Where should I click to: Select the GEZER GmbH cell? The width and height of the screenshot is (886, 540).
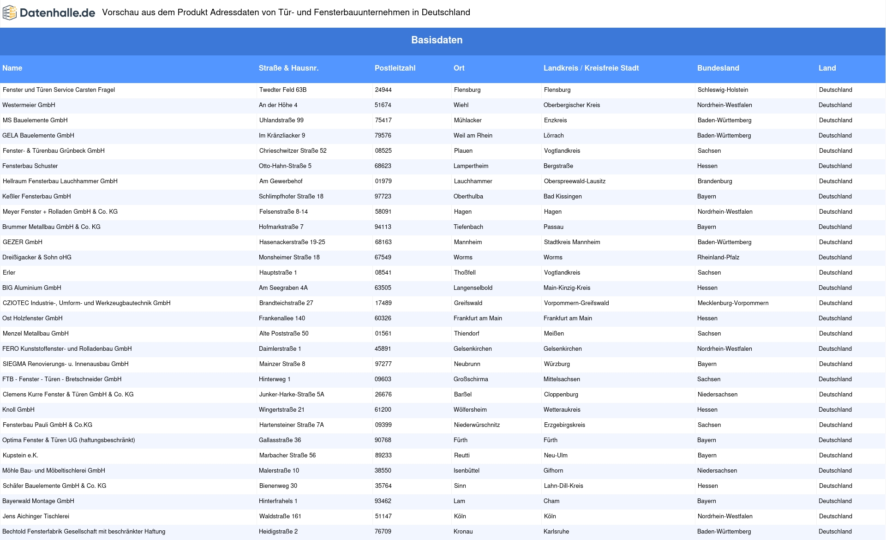(x=23, y=242)
